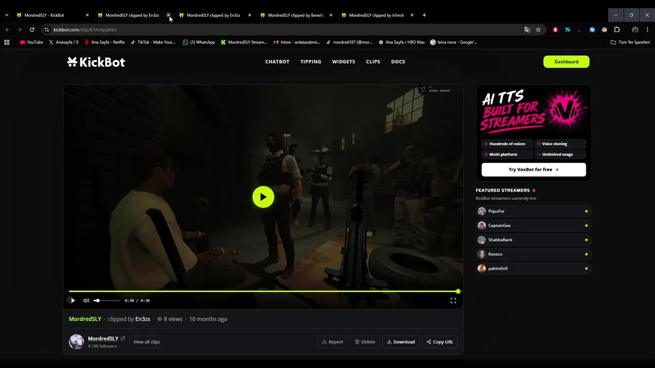This screenshot has width=655, height=368.
Task: Open the apps grid in bookmarks bar
Action: point(7,42)
